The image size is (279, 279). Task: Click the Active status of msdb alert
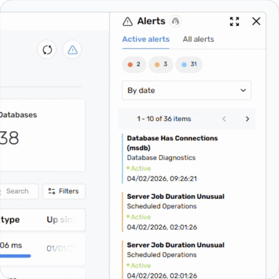[x=139, y=168]
